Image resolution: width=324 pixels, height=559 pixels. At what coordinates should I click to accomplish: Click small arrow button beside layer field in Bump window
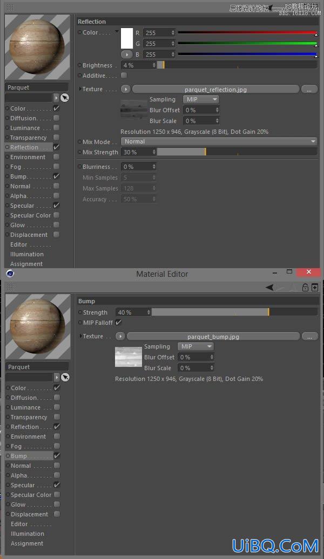(57, 377)
